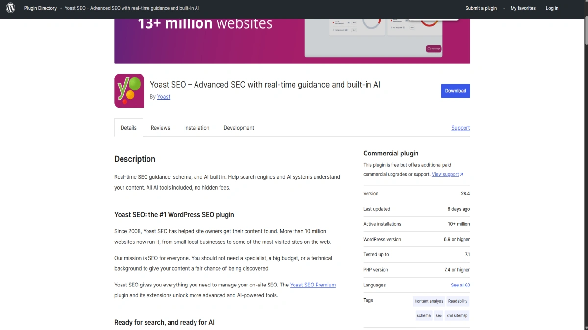Click the breadcrumb title 'Yoast SEO – Advanced SEO'
Image resolution: width=588 pixels, height=330 pixels.
(x=132, y=8)
